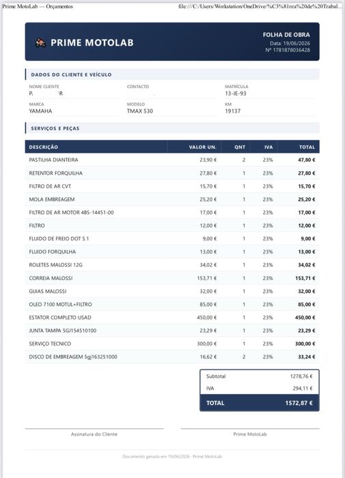Screen dimensions: 345x478
Task: Select the CORREIA MALOSSI description
Action: point(51,278)
